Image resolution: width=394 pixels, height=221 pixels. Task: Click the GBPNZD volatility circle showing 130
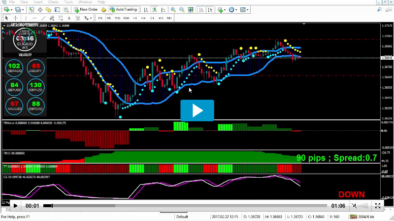coord(35,87)
